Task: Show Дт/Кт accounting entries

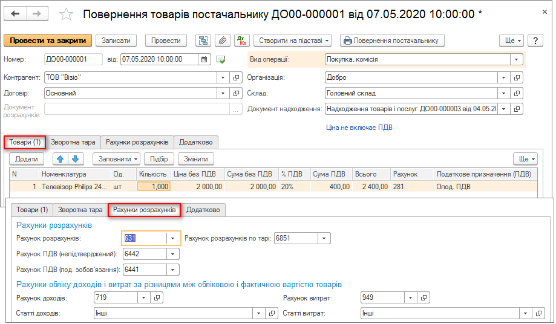Action: point(242,40)
